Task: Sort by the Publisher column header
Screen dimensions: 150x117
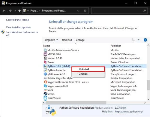Action: [116, 46]
